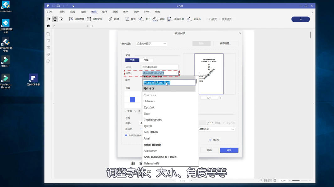Open the odd/even pages (偶数页面) dropdown
The image size is (334, 187).
pos(216,129)
